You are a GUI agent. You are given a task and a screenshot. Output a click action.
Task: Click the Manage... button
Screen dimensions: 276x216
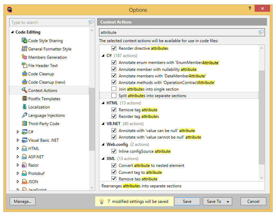click(x=22, y=201)
